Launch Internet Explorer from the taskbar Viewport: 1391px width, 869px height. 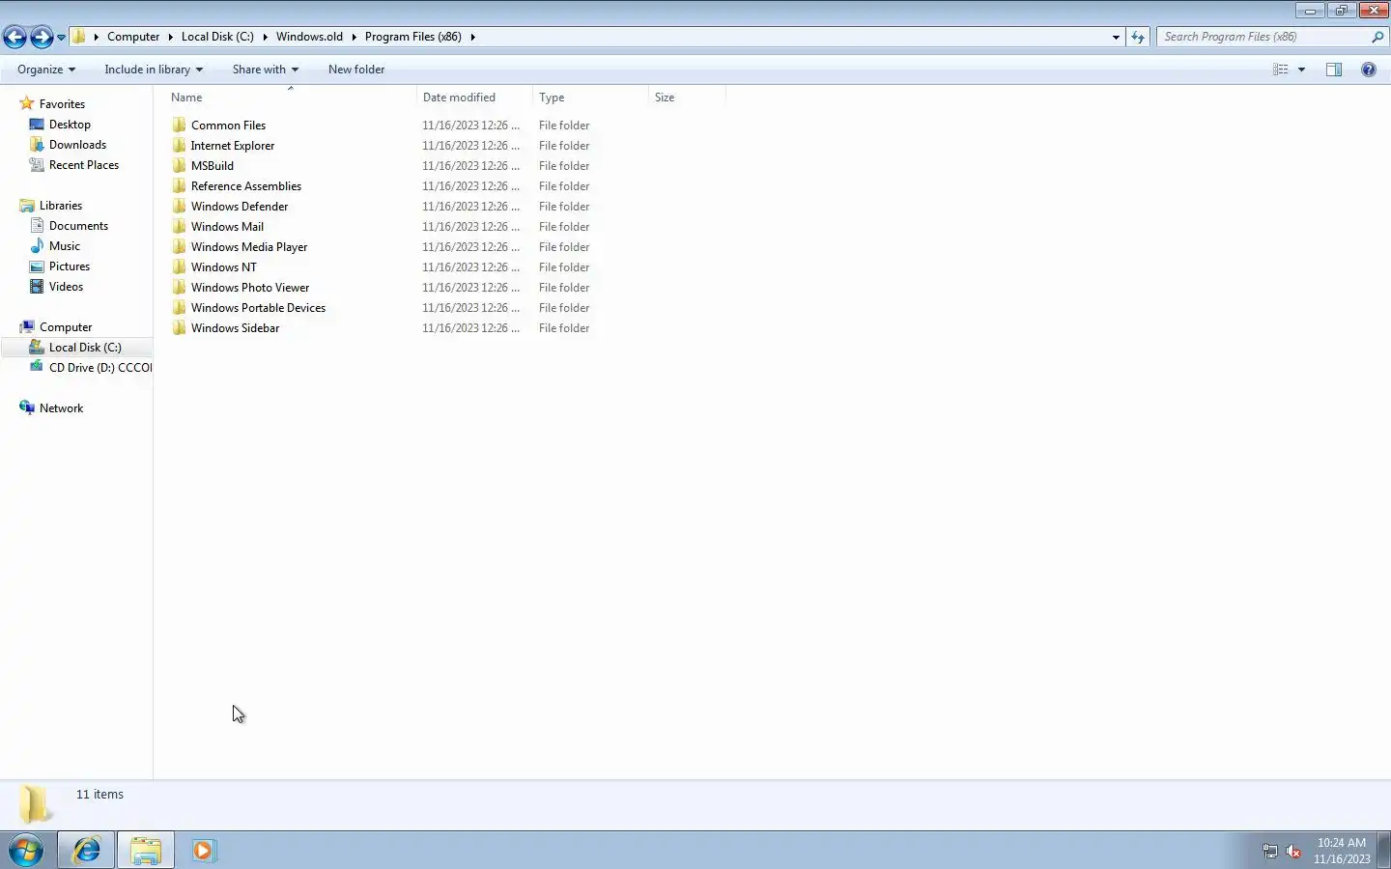pyautogui.click(x=86, y=850)
